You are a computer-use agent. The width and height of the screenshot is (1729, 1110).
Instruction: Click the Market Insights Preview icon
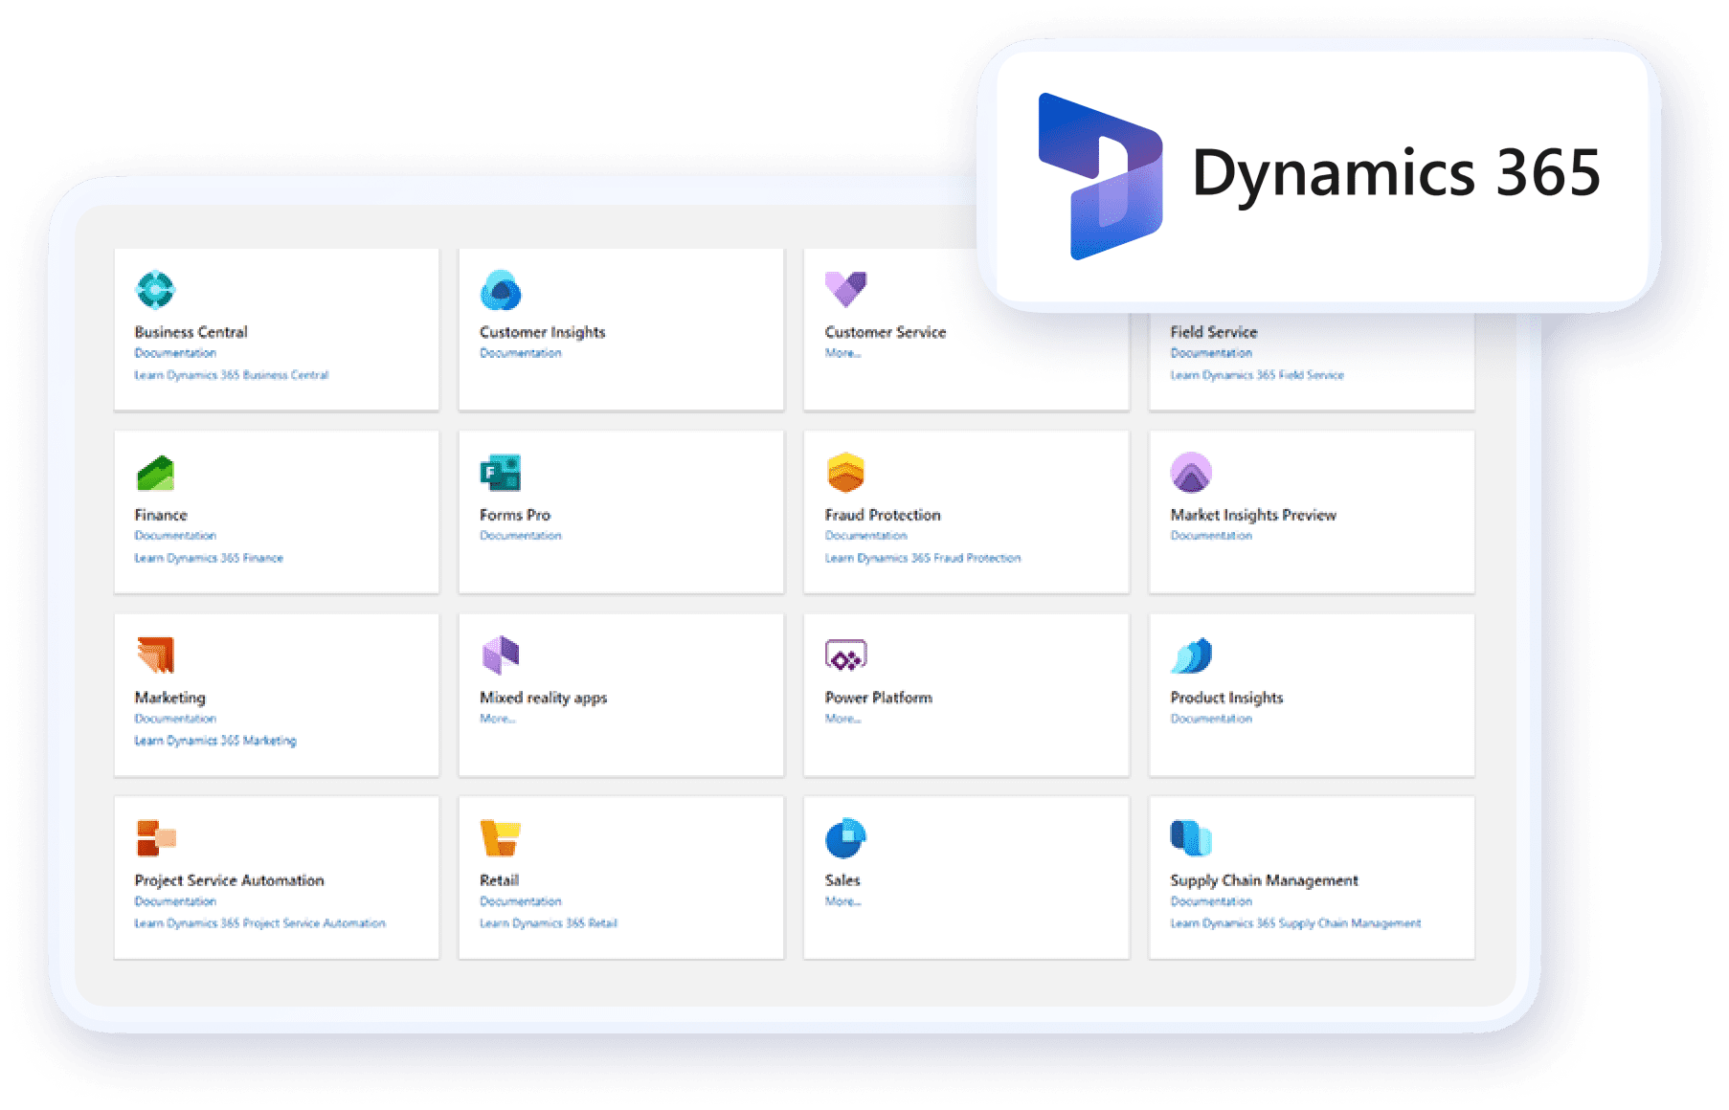click(x=1191, y=472)
